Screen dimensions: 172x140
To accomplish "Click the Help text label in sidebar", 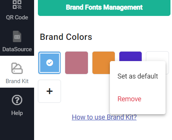I will pyautogui.click(x=17, y=113).
